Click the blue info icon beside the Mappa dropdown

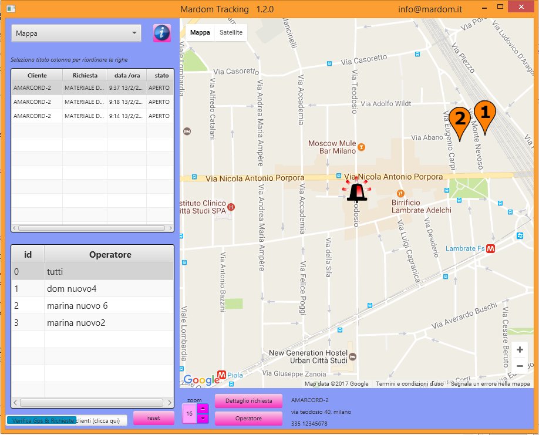tap(162, 33)
